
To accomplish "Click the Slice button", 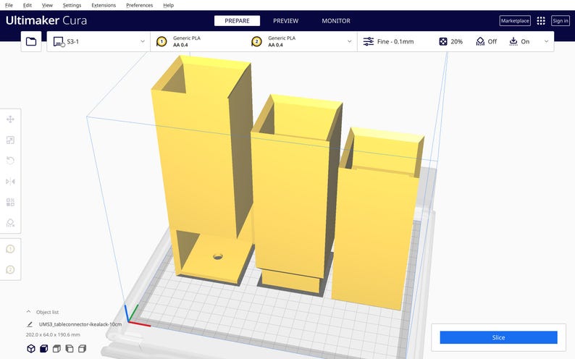I will 498,337.
